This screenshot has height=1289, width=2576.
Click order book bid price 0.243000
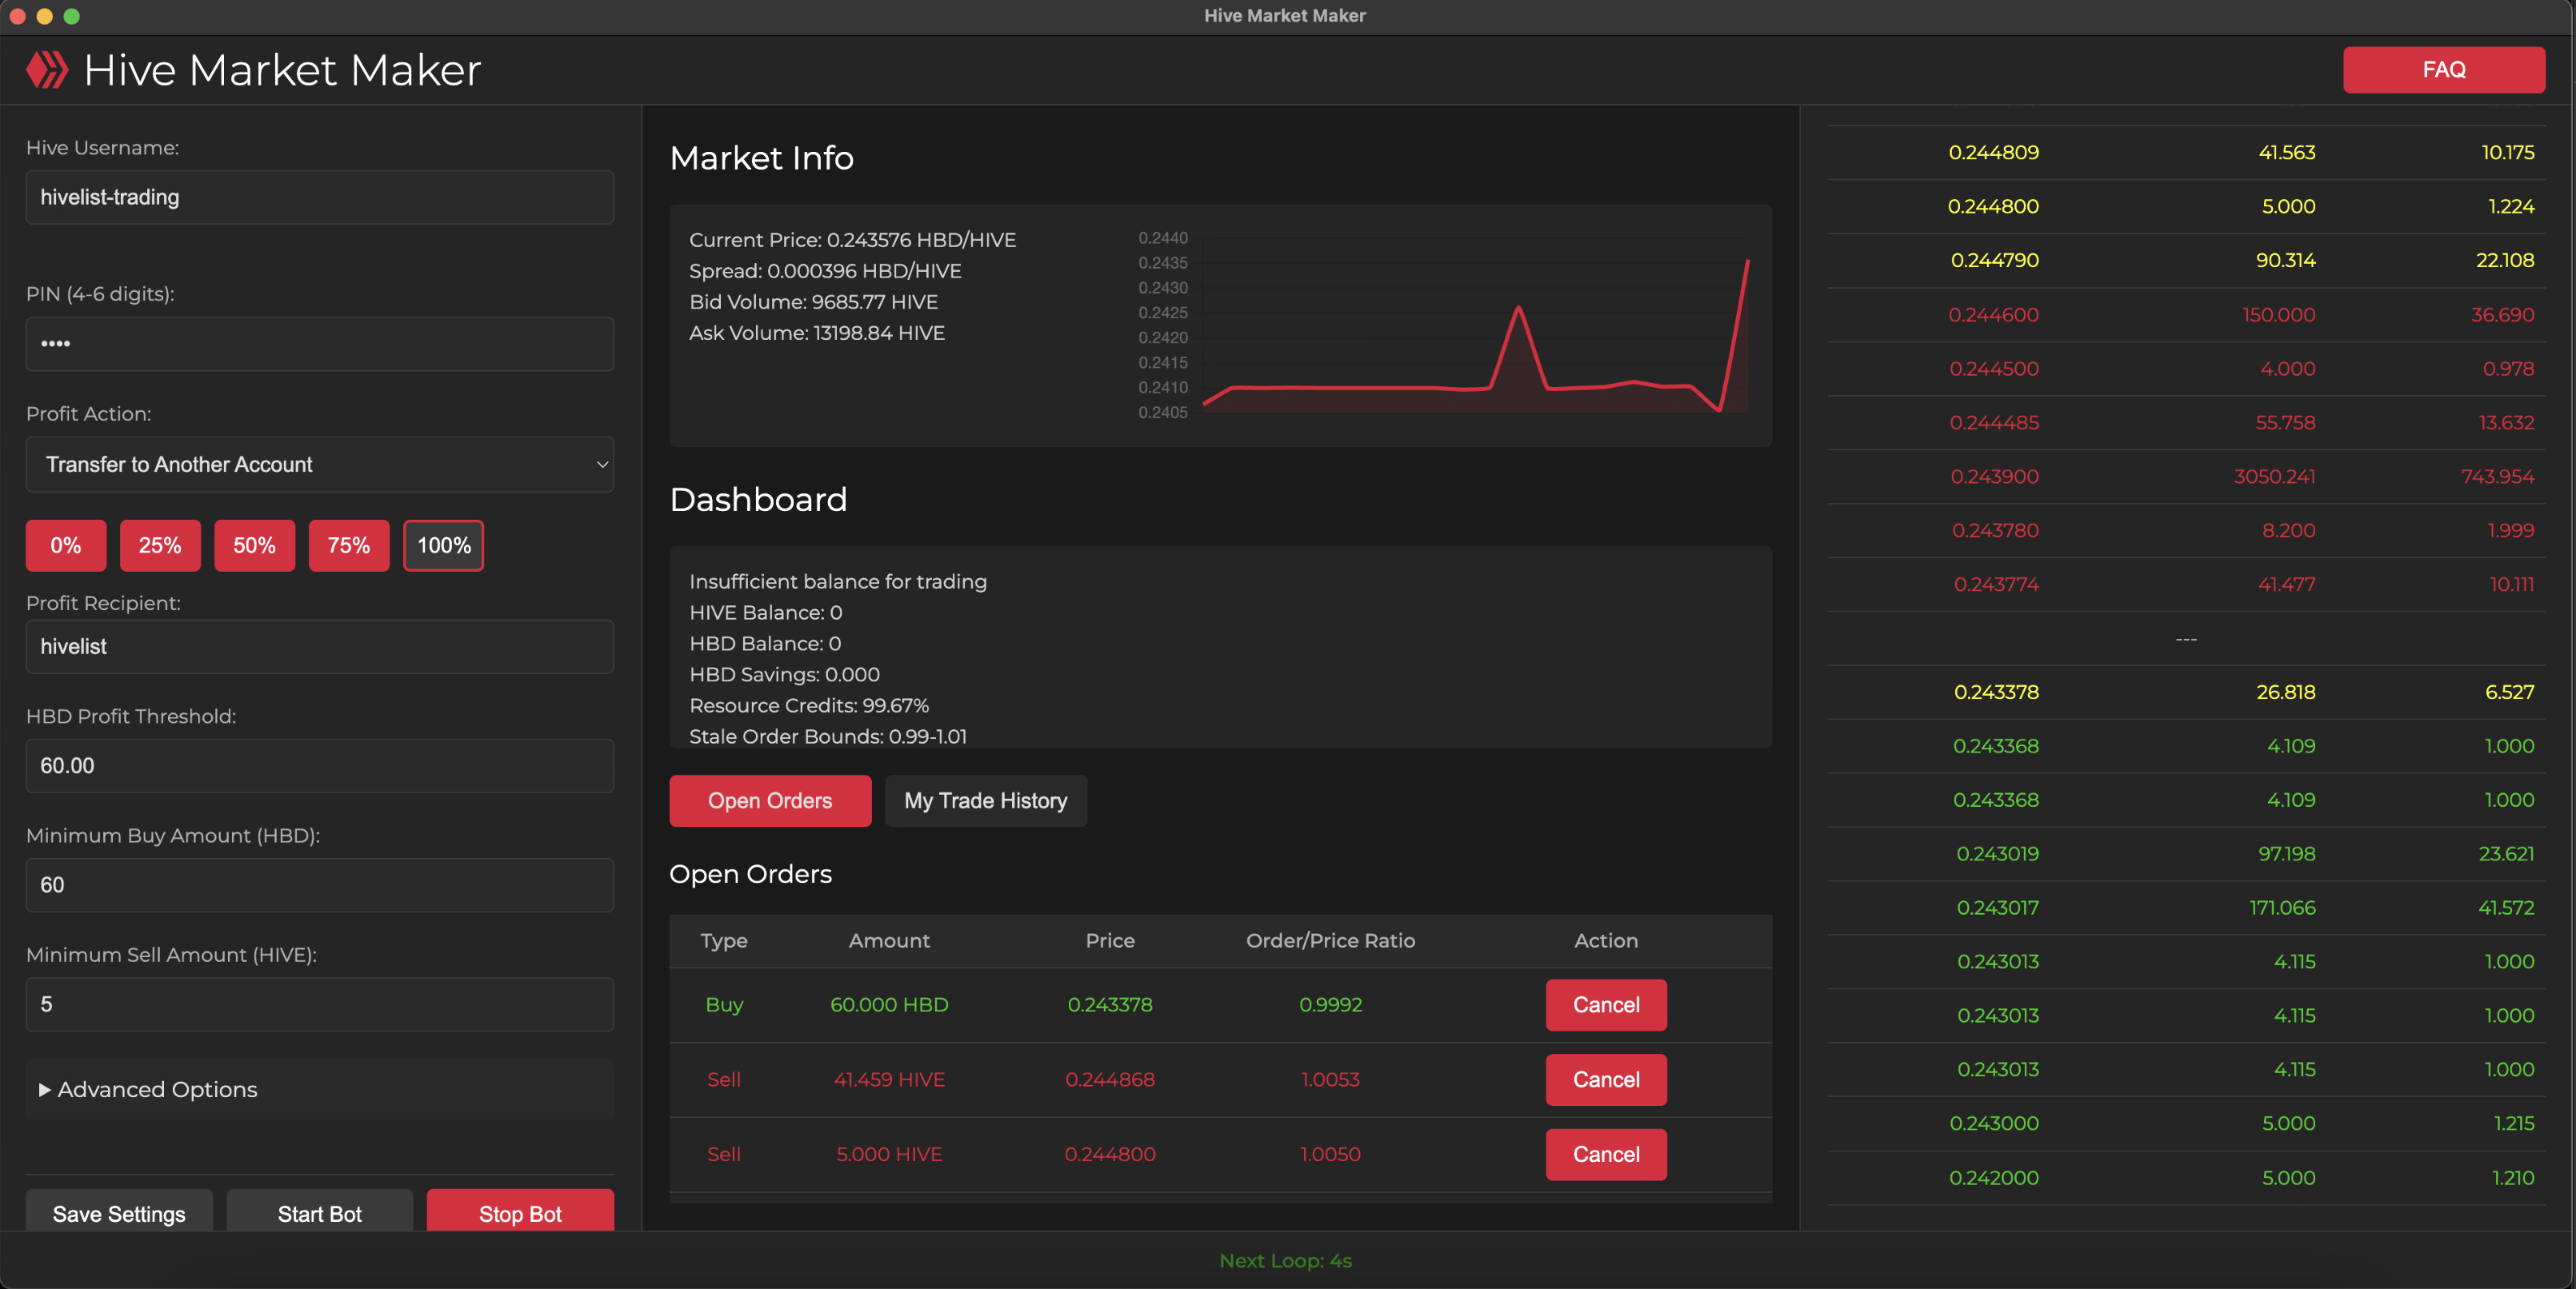(x=1994, y=1123)
